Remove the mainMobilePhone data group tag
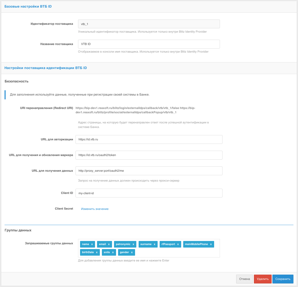This screenshot has height=287, width=298. [x=211, y=244]
